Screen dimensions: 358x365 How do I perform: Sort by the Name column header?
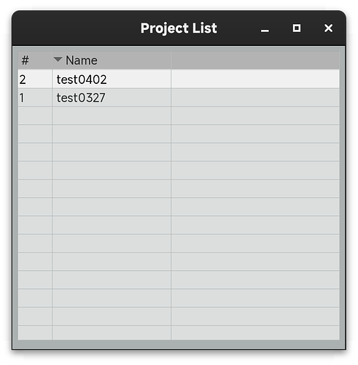coord(112,60)
